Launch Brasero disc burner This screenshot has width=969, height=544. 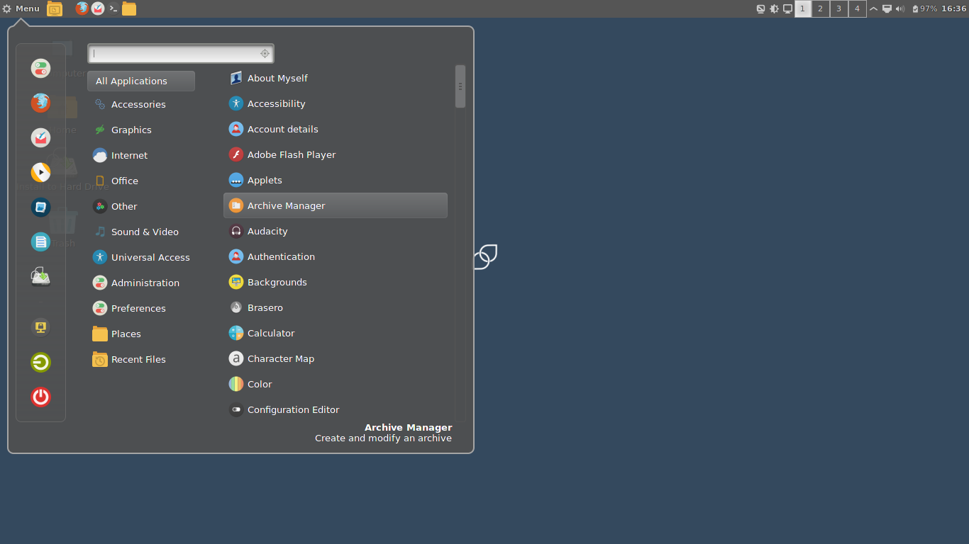click(x=336, y=307)
